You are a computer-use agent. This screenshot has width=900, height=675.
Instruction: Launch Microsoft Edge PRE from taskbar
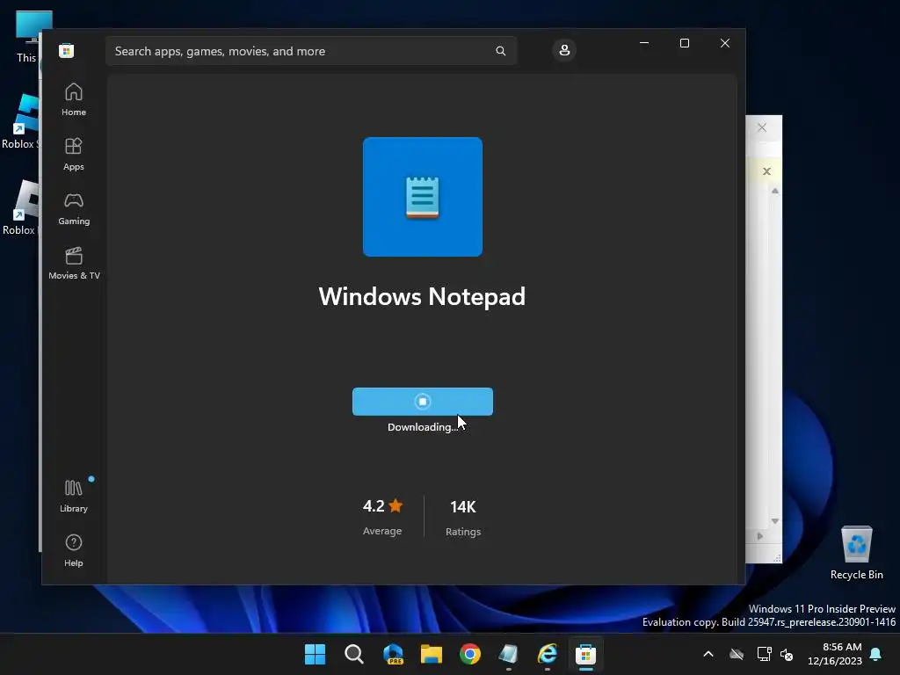(393, 654)
